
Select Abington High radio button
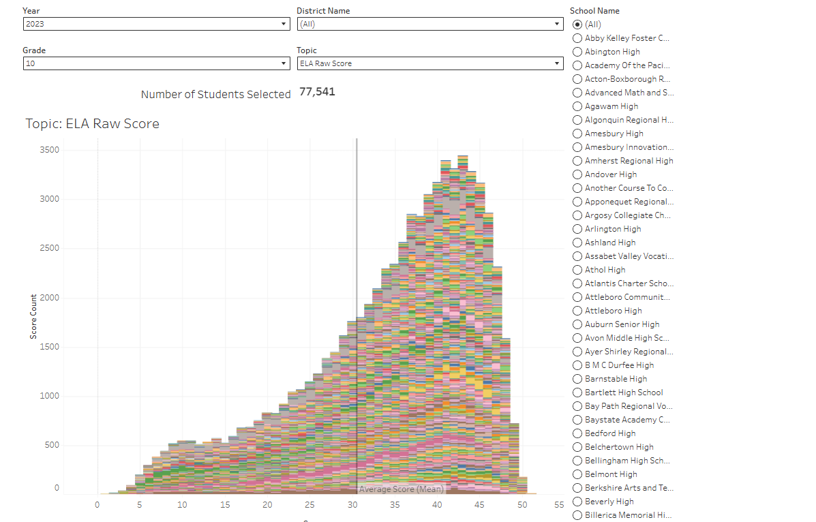(577, 52)
